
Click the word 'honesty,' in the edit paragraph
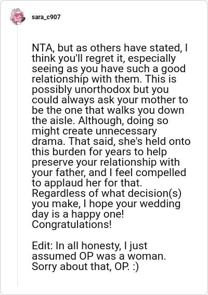coord(101,246)
